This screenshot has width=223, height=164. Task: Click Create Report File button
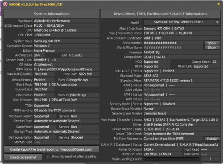point(51,149)
